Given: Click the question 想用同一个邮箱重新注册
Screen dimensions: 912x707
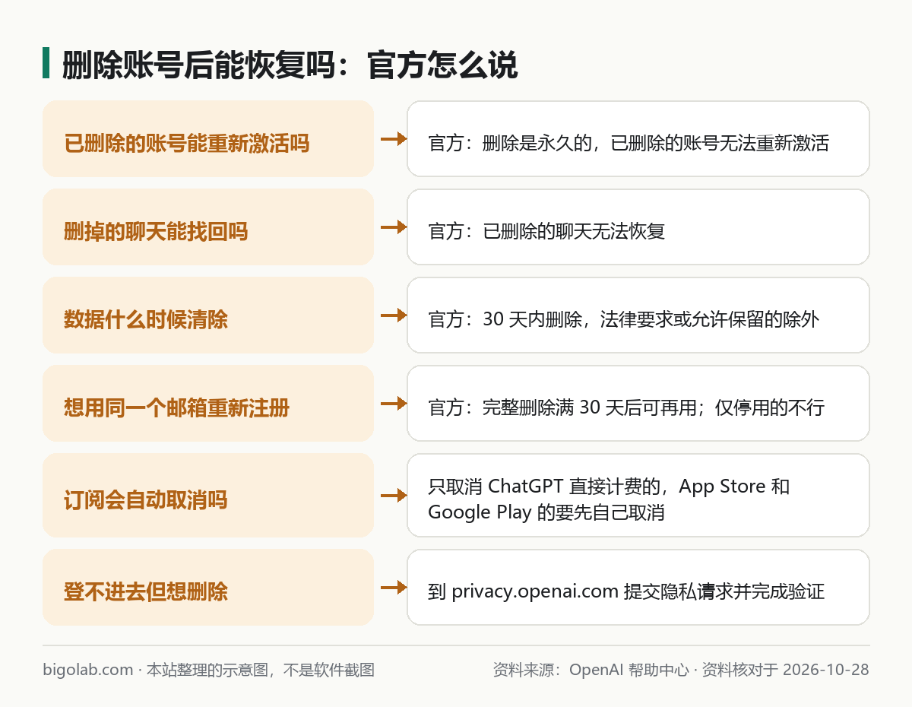Looking at the screenshot, I should click(x=208, y=404).
